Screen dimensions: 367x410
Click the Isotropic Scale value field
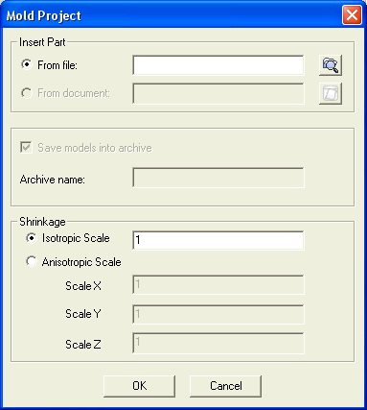pyautogui.click(x=218, y=240)
